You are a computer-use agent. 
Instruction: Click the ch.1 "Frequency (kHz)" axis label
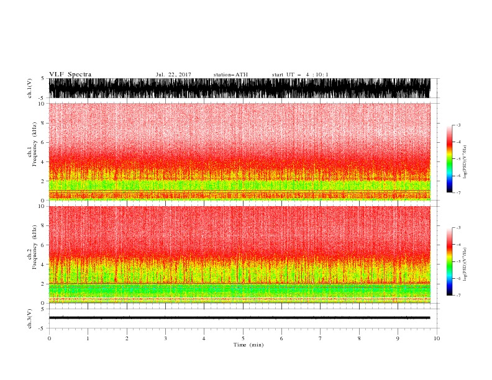pyautogui.click(x=35, y=145)
